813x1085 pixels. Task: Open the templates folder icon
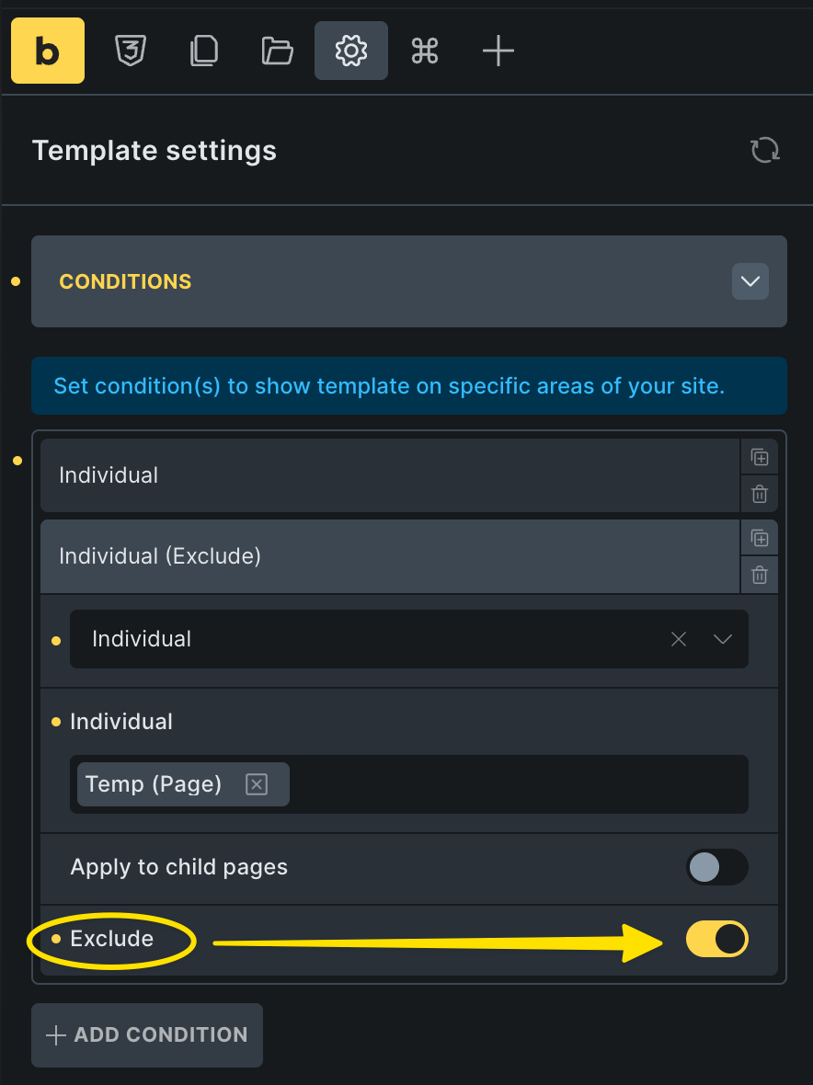(x=278, y=51)
